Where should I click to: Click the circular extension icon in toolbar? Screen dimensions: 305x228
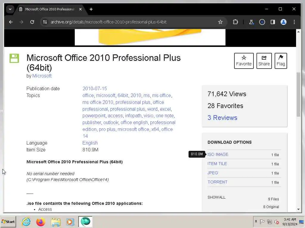click(x=262, y=22)
